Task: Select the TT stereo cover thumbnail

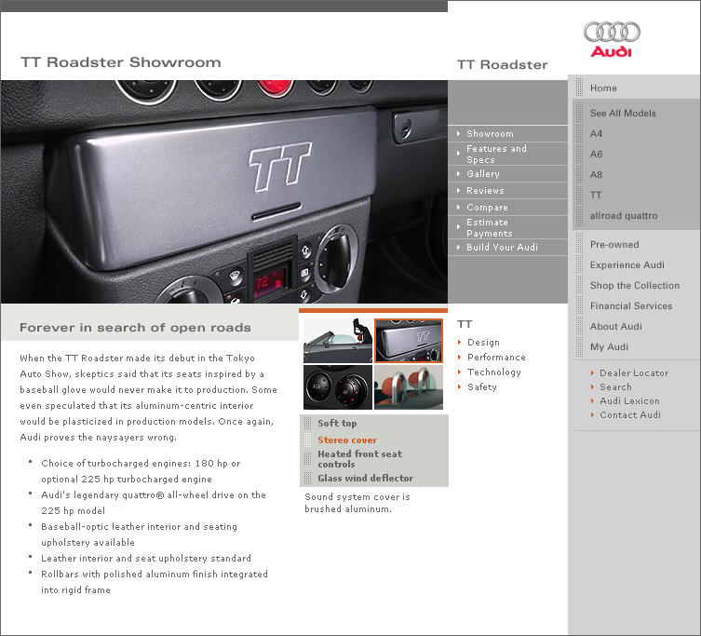Action: 409,341
